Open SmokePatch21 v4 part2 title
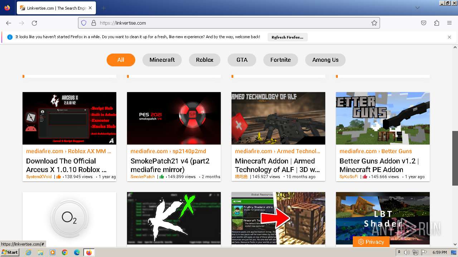The width and height of the screenshot is (458, 257). 170,165
